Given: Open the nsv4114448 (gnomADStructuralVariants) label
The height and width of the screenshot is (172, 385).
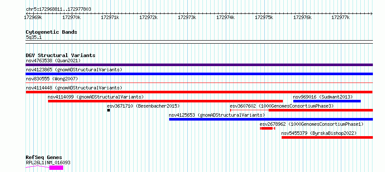Looking at the screenshot, I should coord(74,88).
